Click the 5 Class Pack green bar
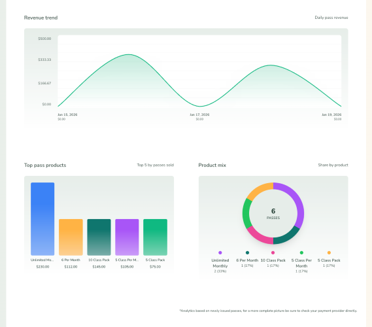This screenshot has width=372, height=327. tap(155, 237)
